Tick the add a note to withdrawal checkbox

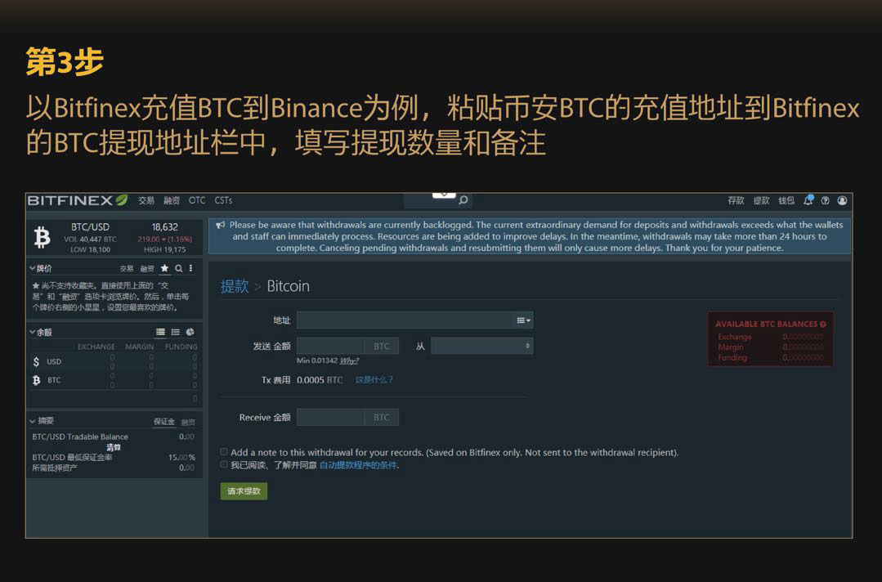click(224, 451)
